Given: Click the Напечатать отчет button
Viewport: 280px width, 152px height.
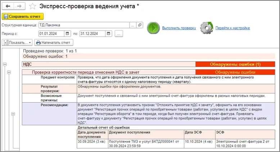Looking at the screenshot, I should click(54, 43).
